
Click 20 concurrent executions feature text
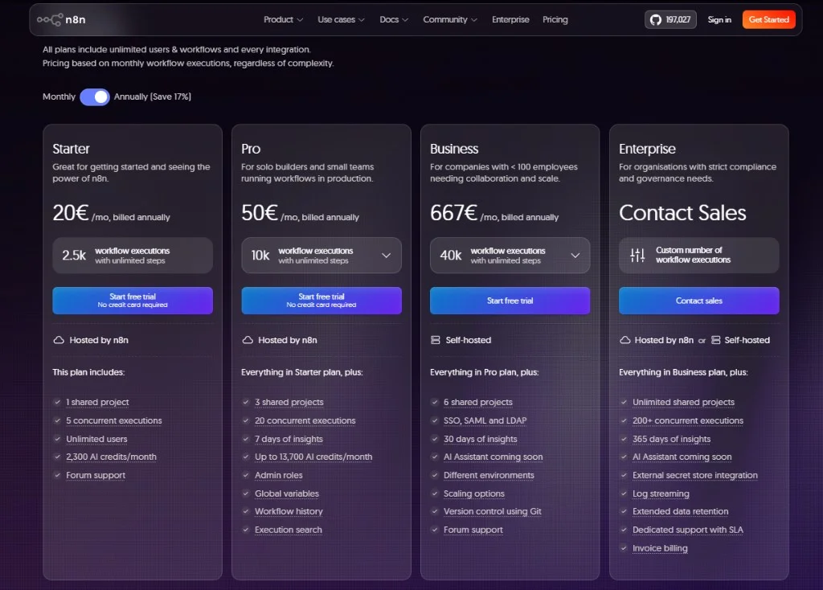305,420
